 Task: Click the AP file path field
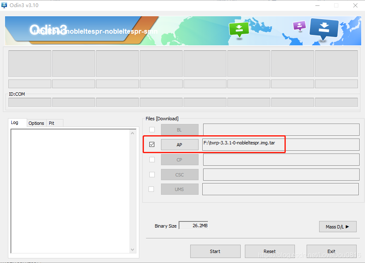pyautogui.click(x=281, y=145)
